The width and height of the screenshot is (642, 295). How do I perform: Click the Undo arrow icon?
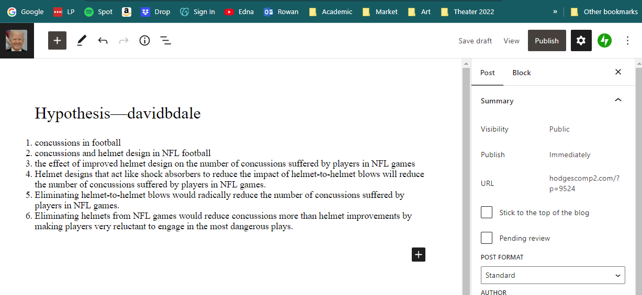click(103, 41)
